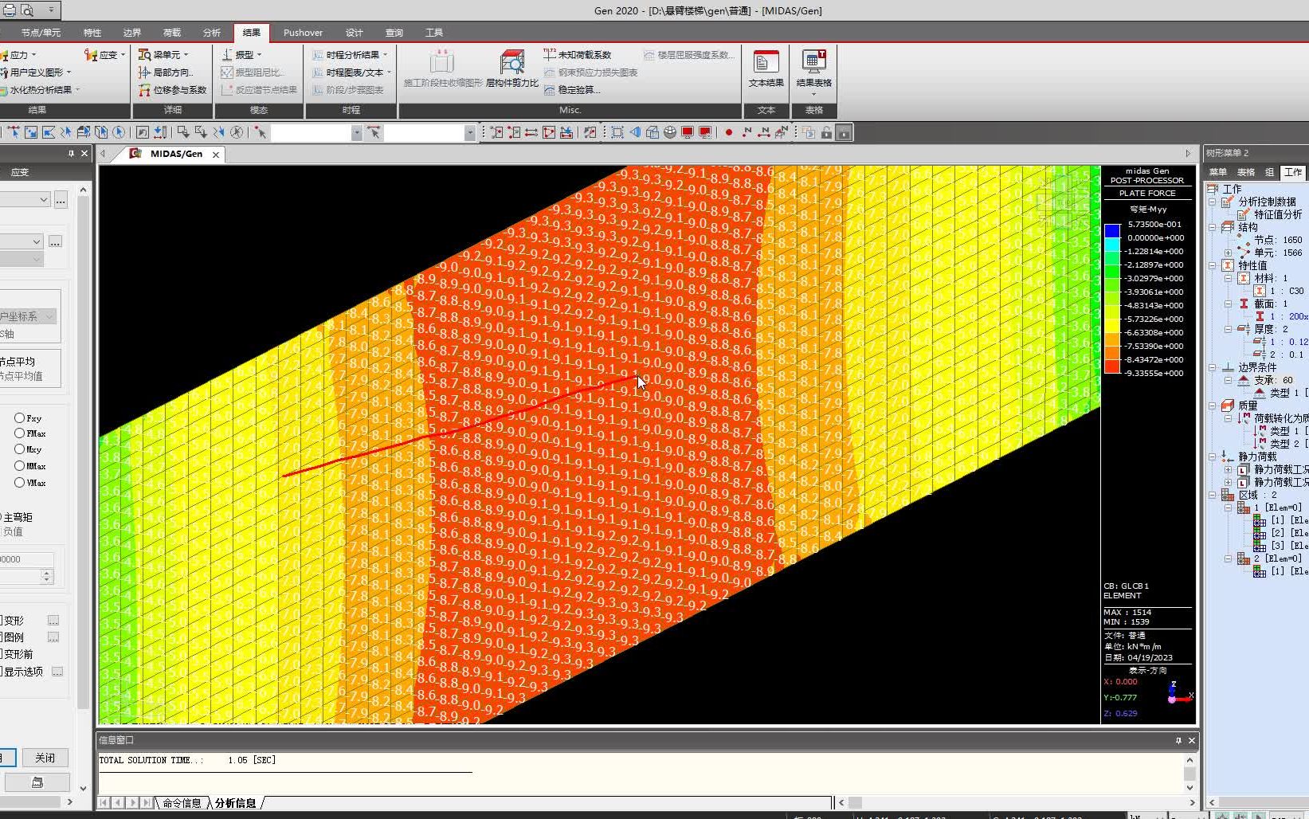Image resolution: width=1309 pixels, height=819 pixels.
Task: Click the value spinner in left panel
Action: [46, 576]
